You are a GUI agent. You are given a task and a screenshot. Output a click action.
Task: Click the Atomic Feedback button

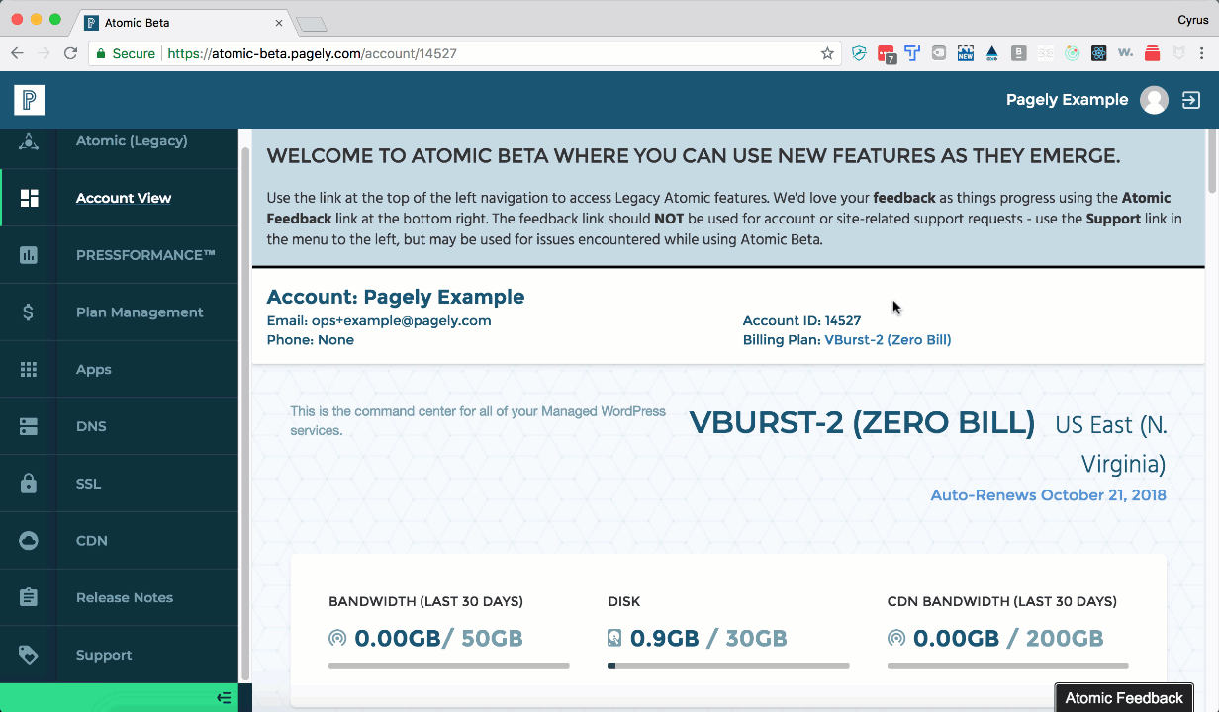point(1124,698)
